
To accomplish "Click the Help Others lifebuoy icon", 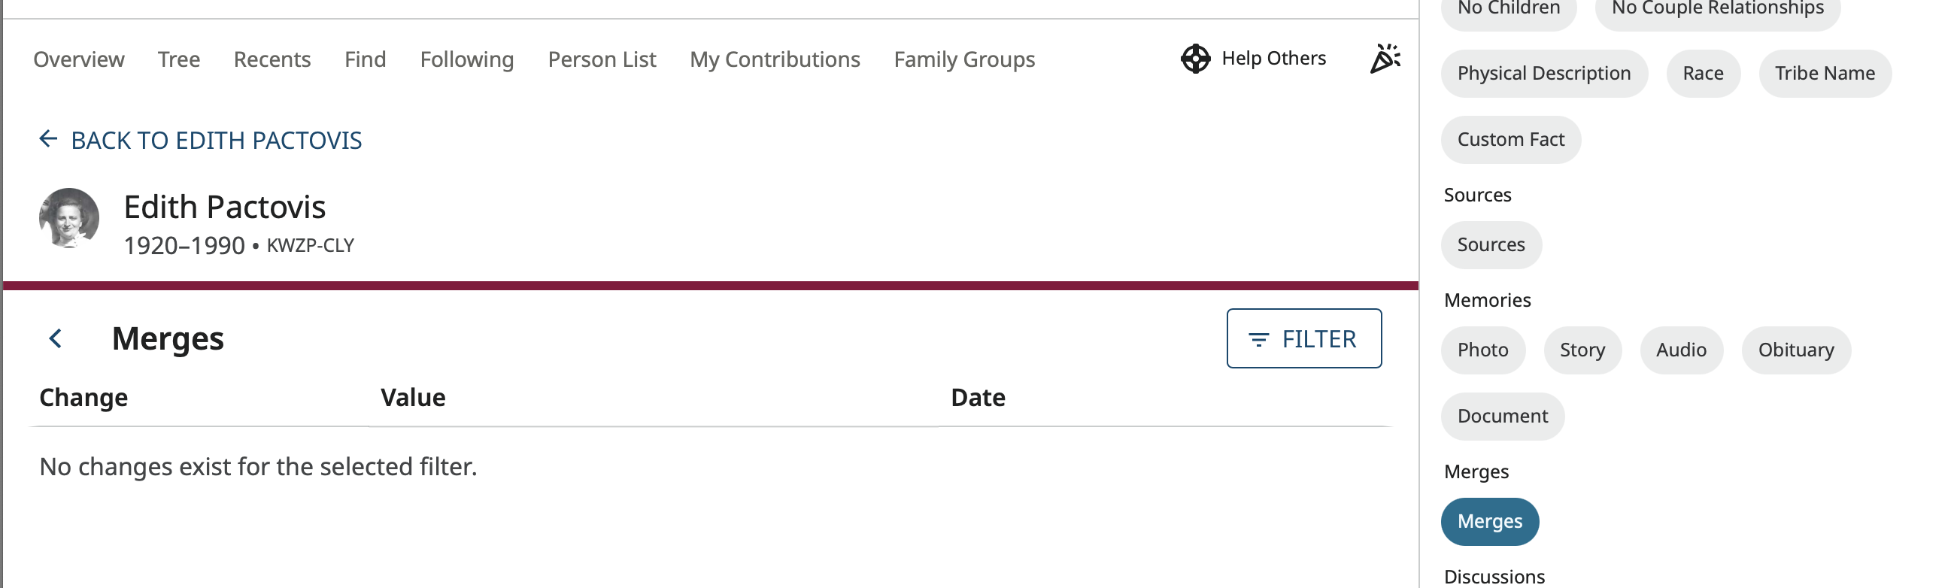I will (1194, 59).
